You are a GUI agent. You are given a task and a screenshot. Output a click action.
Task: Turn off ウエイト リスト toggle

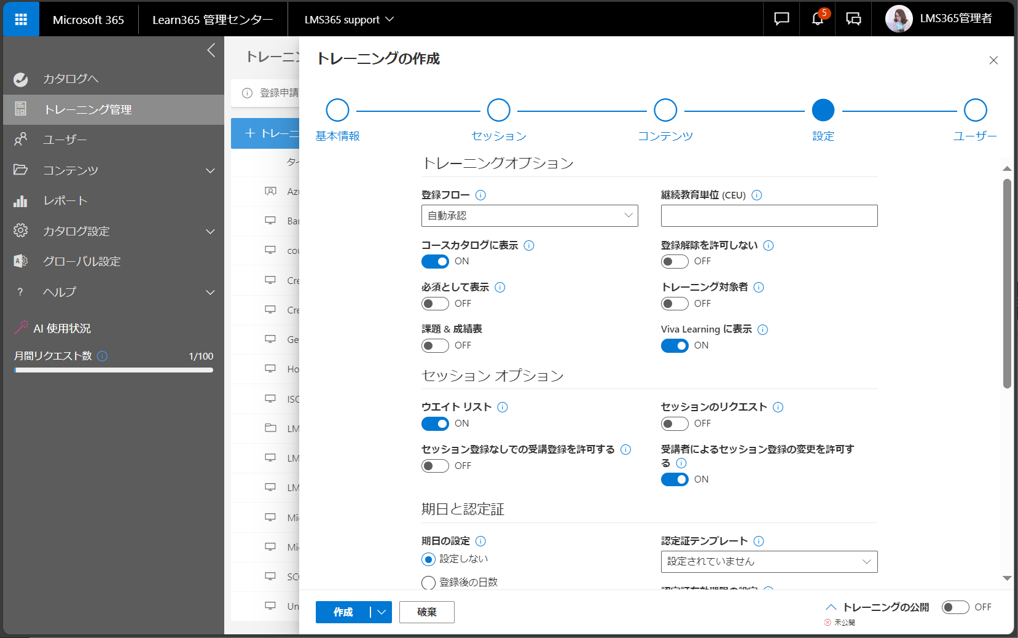435,423
